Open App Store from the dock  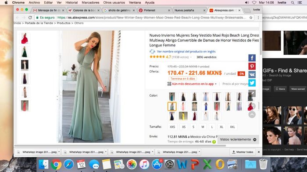click(x=157, y=164)
